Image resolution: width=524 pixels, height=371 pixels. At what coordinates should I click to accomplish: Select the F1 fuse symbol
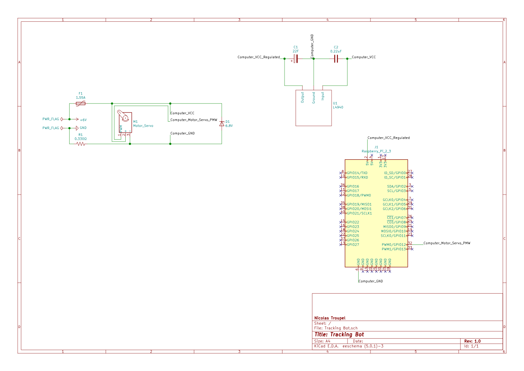80,104
